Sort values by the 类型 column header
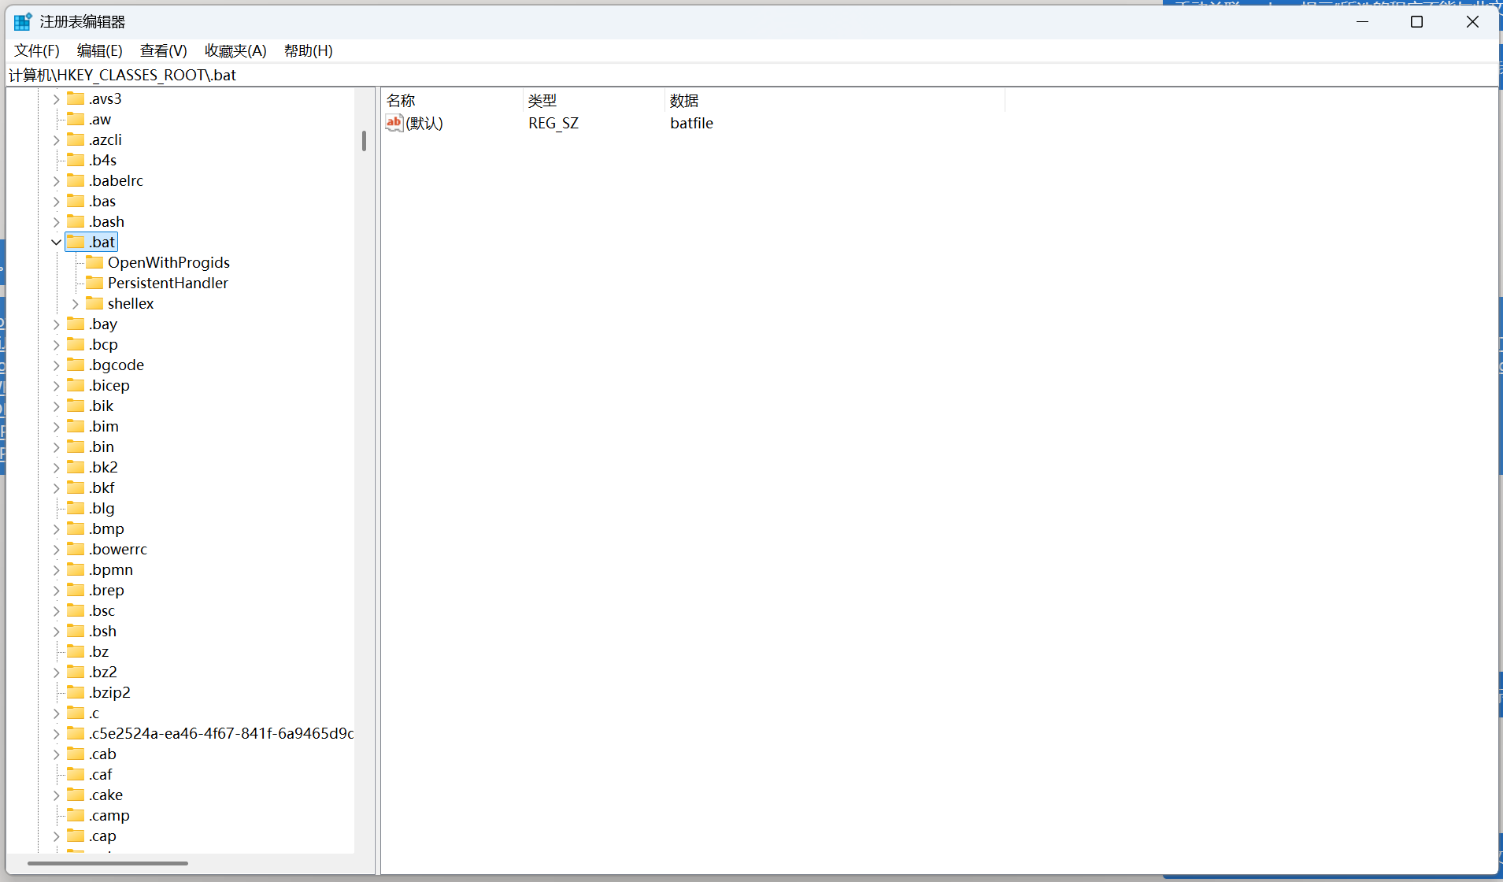 (x=594, y=100)
